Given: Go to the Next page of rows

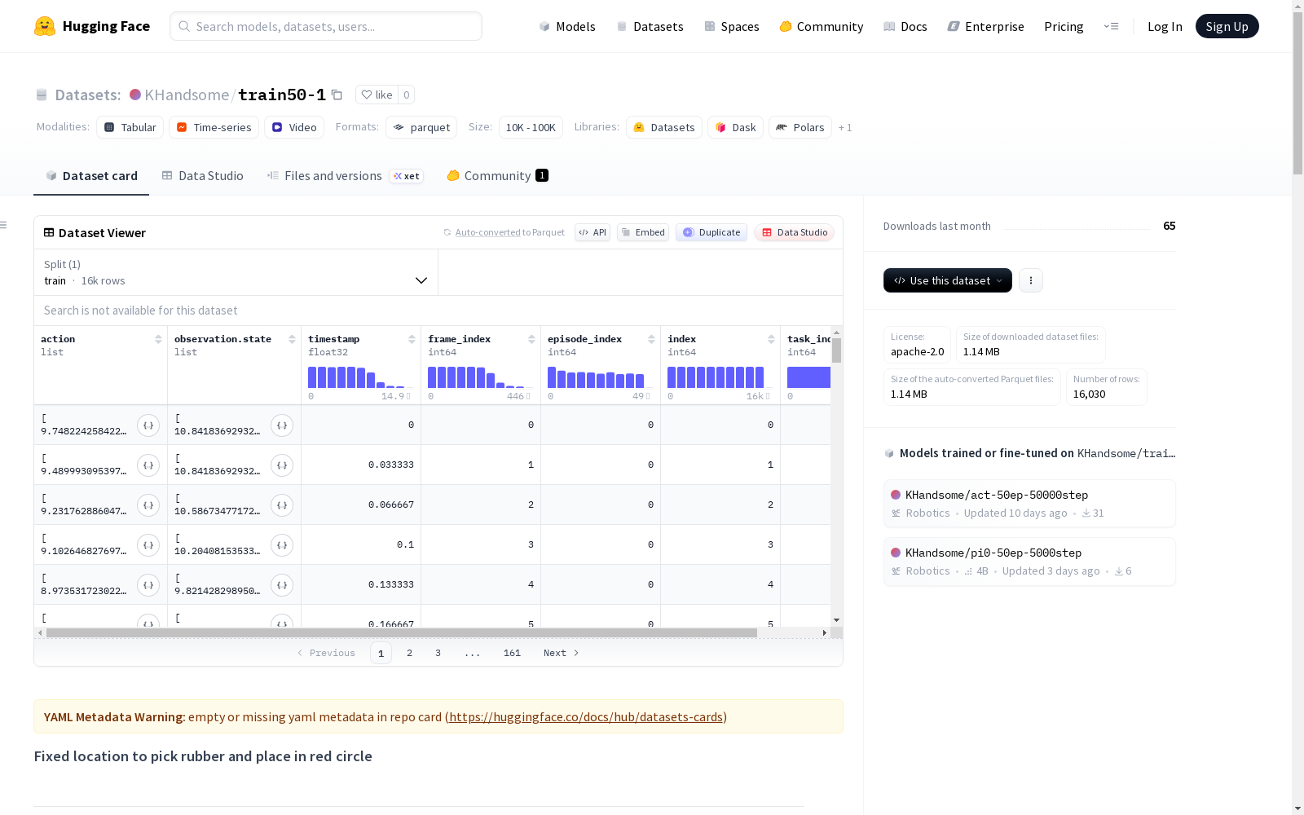Looking at the screenshot, I should (x=562, y=653).
